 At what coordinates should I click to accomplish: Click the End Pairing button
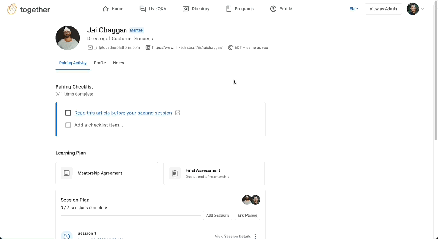point(248,215)
